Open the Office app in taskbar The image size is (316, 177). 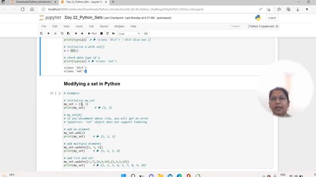point(189,176)
